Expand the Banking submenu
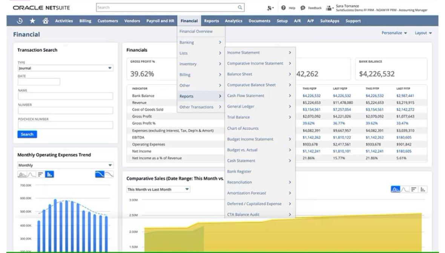 tap(201, 42)
